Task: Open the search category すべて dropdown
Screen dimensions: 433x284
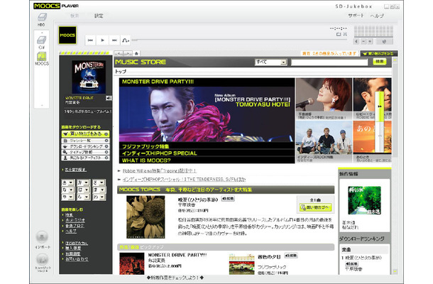Action: click(x=271, y=62)
